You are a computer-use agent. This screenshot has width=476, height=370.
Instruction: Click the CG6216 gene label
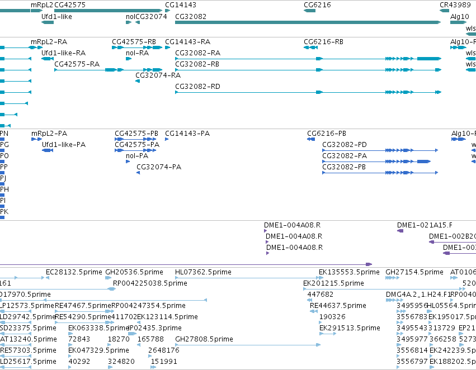[x=317, y=5]
